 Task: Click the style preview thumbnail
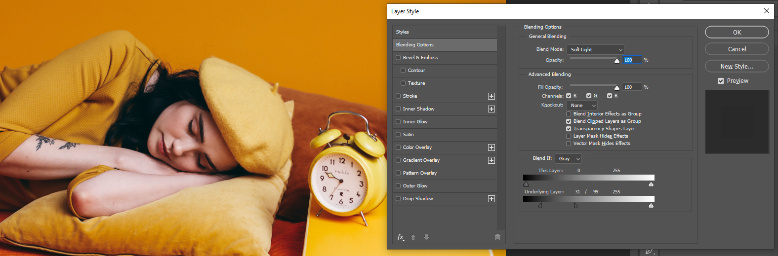737,122
